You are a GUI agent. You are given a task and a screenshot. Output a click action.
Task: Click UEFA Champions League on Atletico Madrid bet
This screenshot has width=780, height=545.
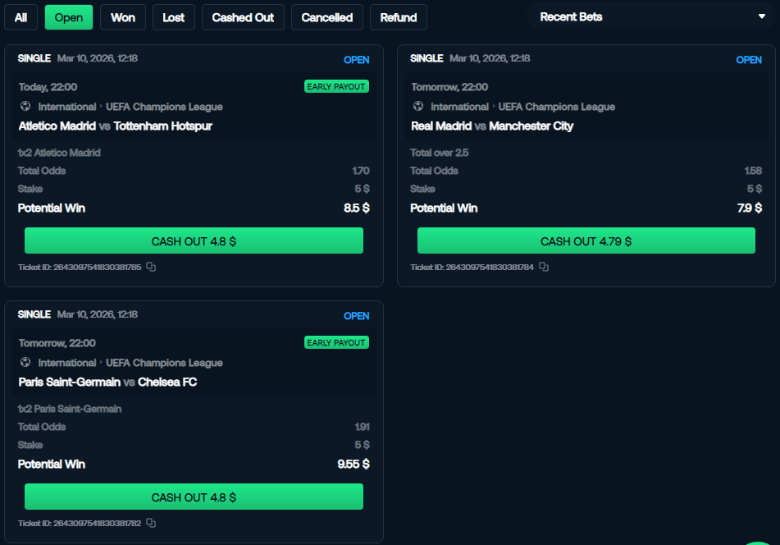[x=164, y=107]
